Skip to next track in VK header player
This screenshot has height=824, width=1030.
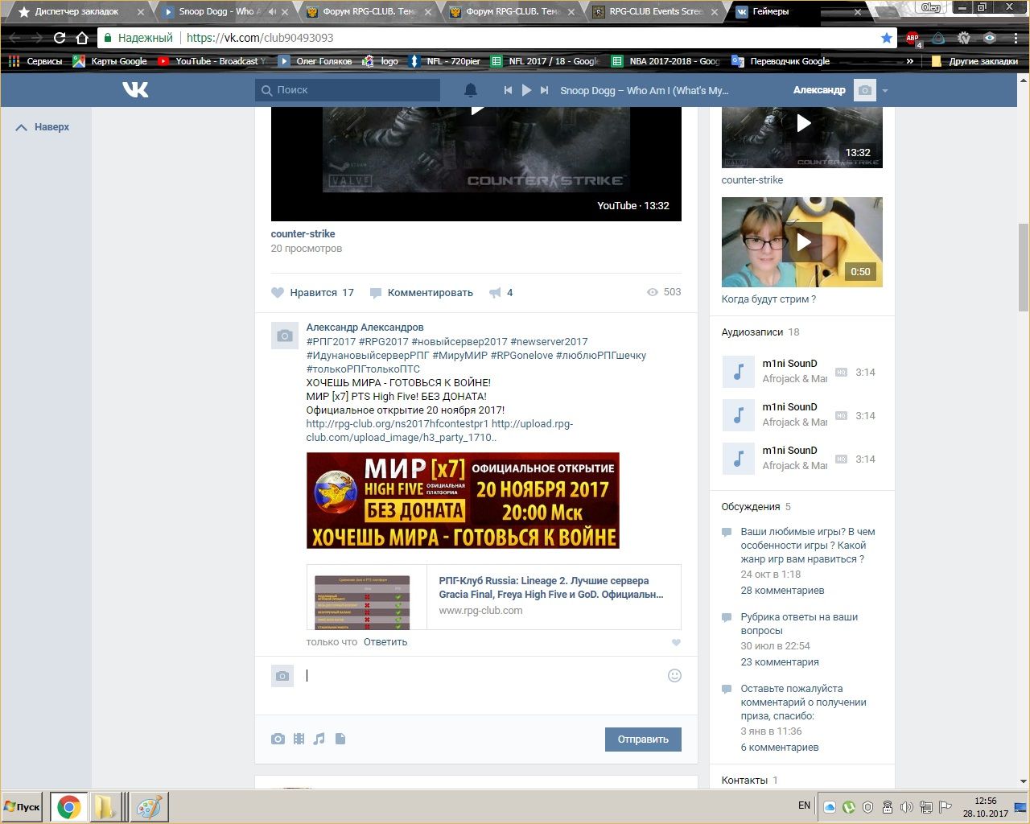click(545, 90)
